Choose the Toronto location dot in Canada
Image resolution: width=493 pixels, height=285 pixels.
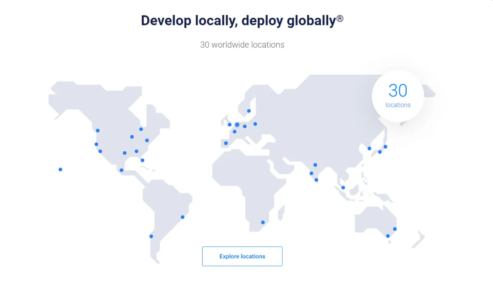[141, 129]
